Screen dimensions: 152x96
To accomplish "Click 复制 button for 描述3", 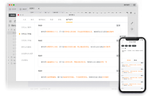I will [x=118, y=56].
